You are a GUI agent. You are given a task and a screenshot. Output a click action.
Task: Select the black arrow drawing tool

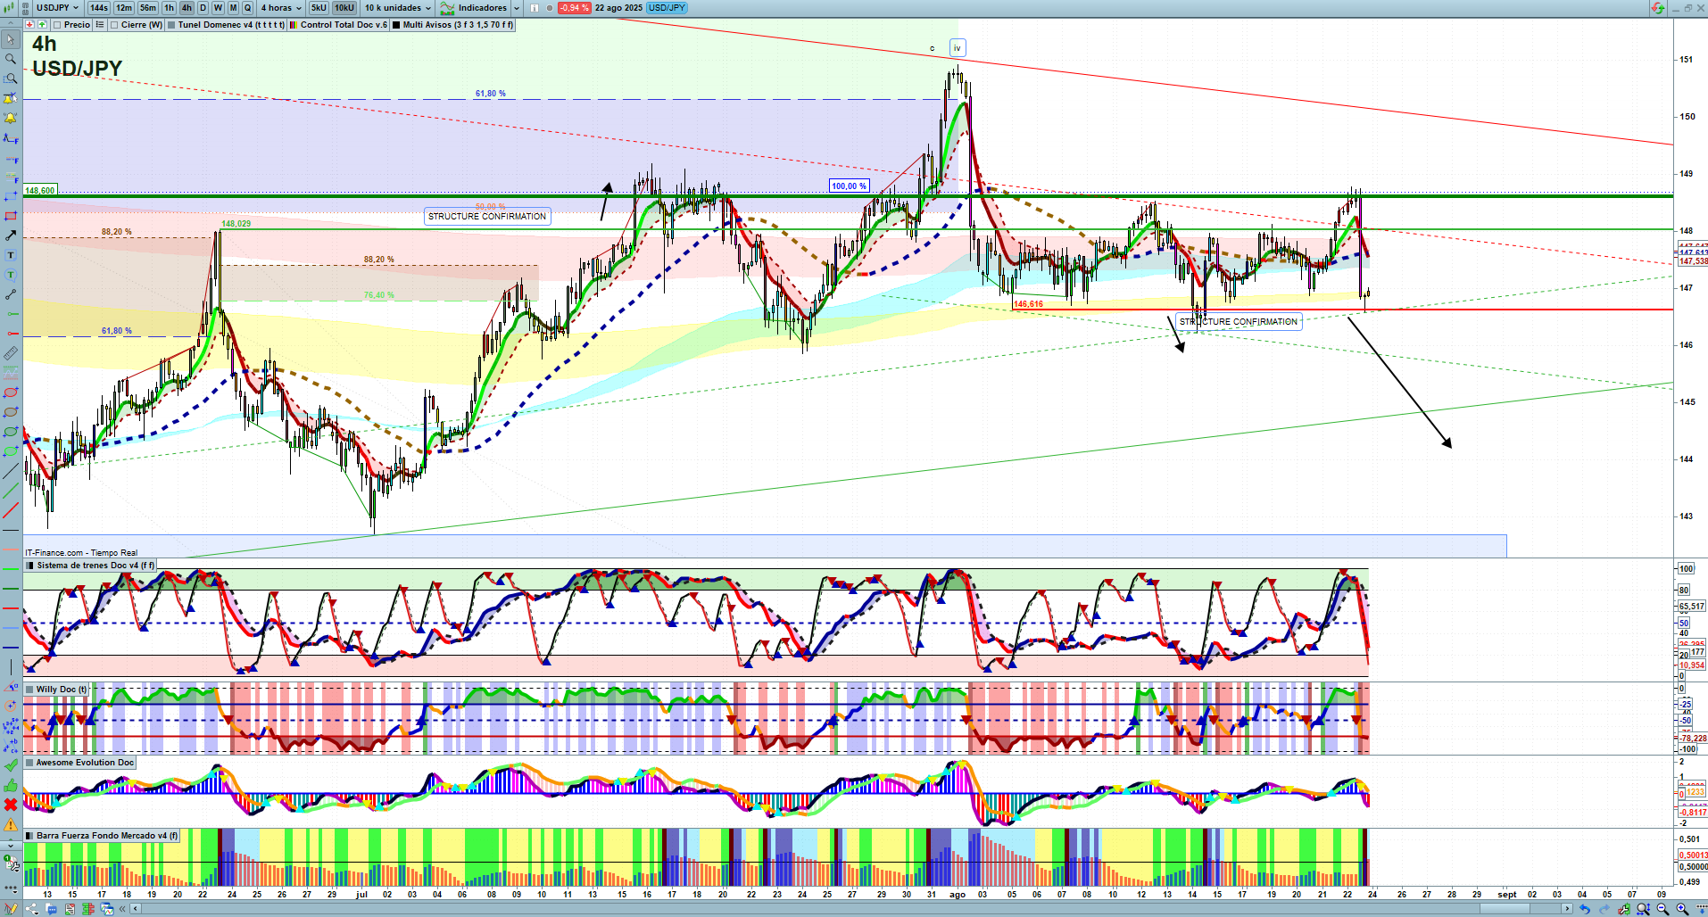(11, 235)
